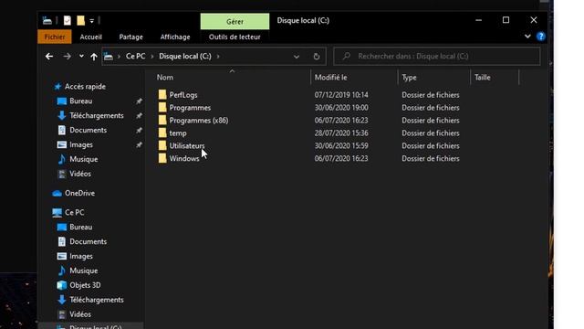
Task: Sort by the Taille column header
Action: 483,77
